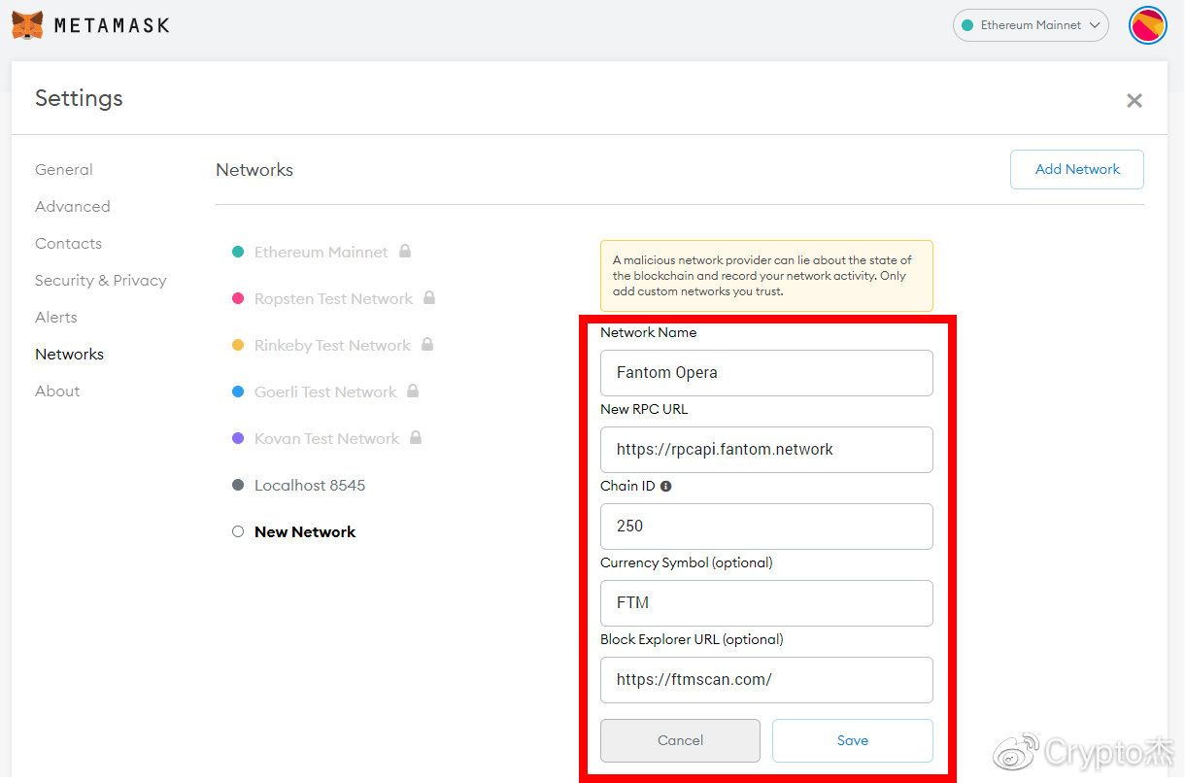Click the Chain ID info icon
Screen dimensions: 1185x783
point(665,486)
